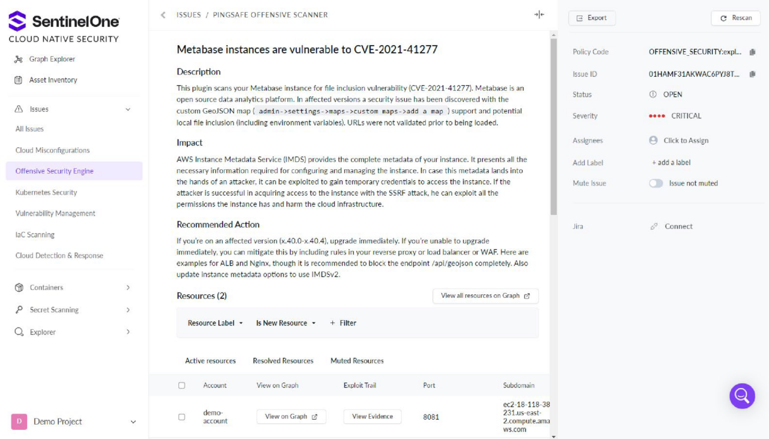Click the scrollbar down arrow
The image size is (769, 439).
pos(553,436)
